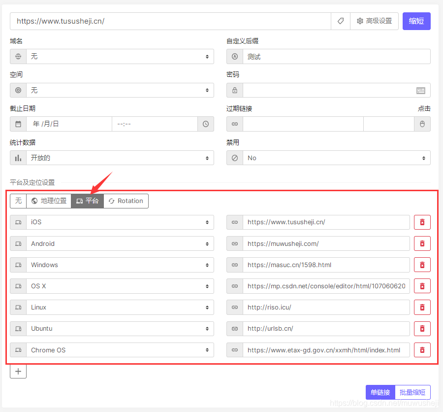Click the Chrome OS link field with etax-gd.gov.cn
Screen dimensions: 443x412
click(326, 350)
